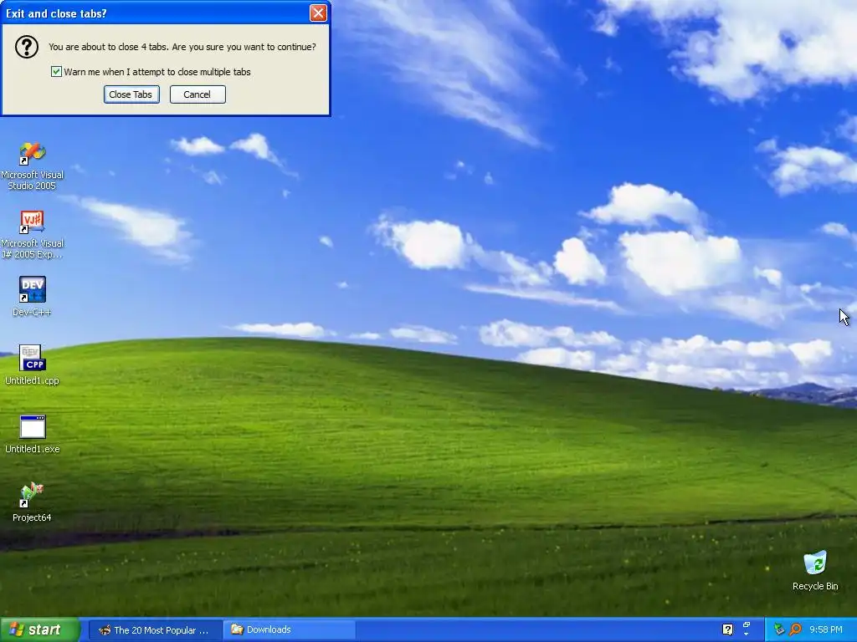
Task: Click the Safely Remove Hardware tray icon
Action: [x=779, y=629]
